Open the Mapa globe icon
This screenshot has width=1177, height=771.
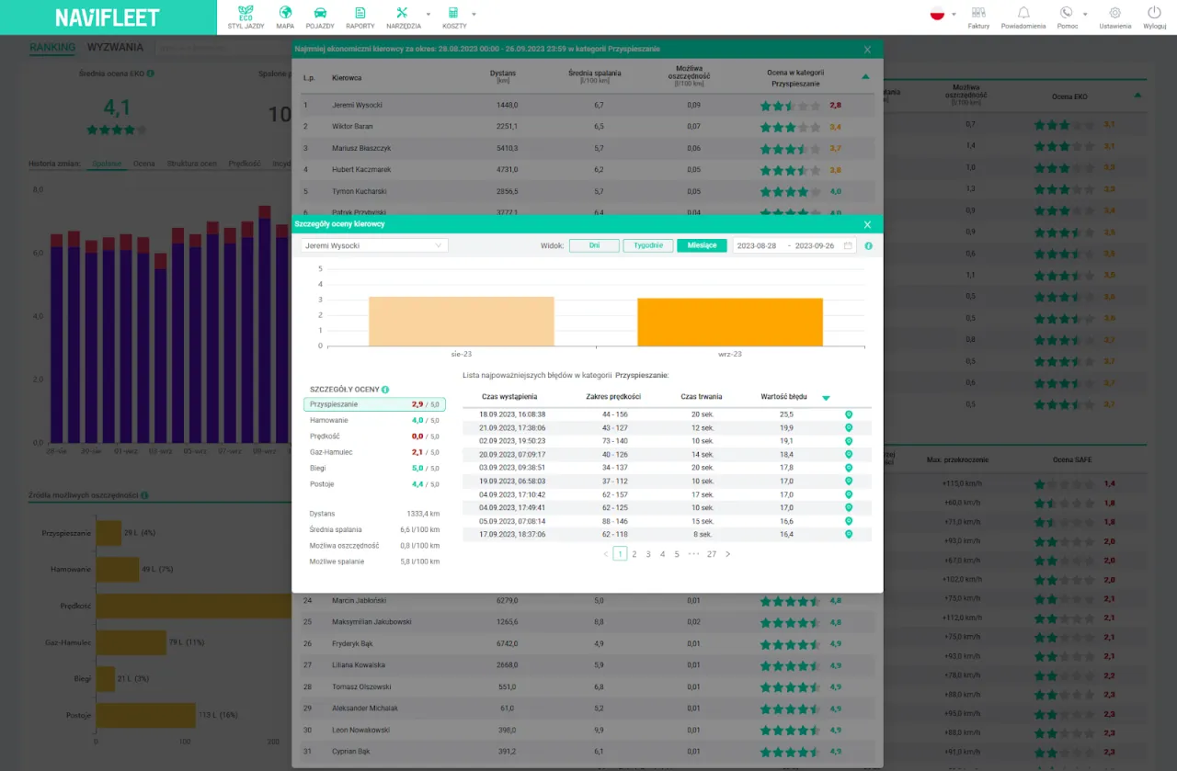tap(285, 14)
